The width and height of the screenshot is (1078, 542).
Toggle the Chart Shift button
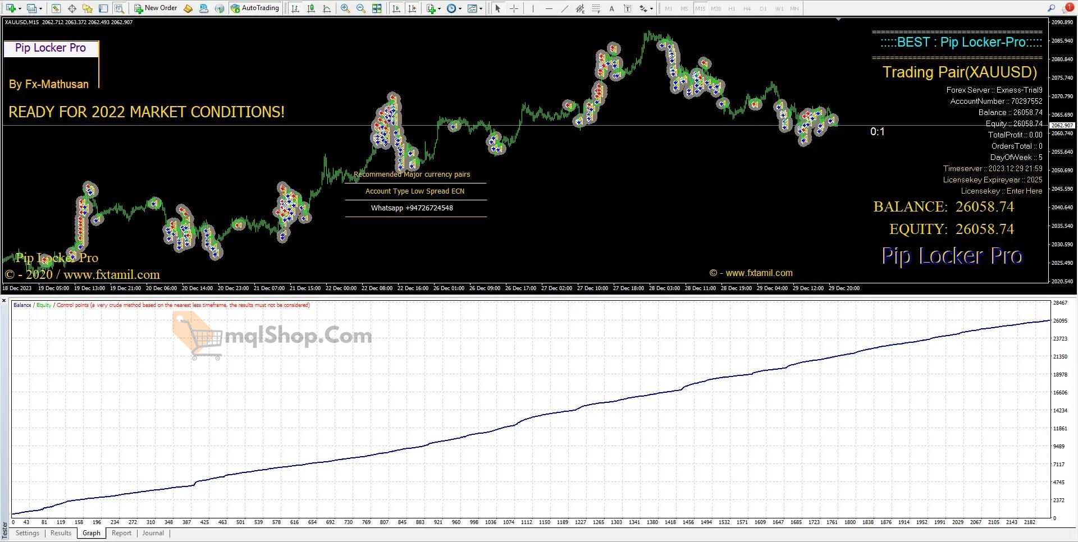pyautogui.click(x=412, y=8)
